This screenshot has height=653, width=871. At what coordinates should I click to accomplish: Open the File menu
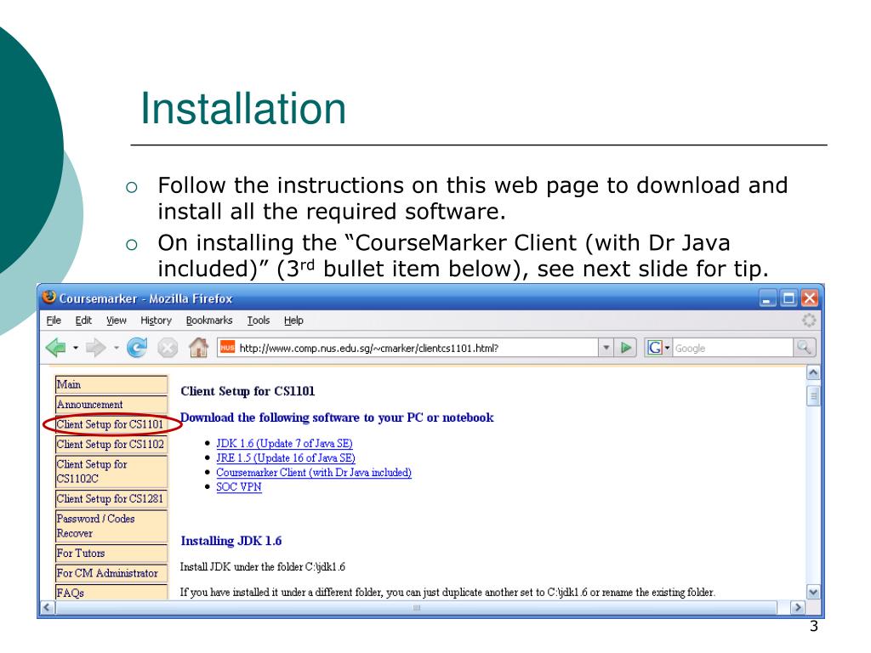click(x=54, y=321)
